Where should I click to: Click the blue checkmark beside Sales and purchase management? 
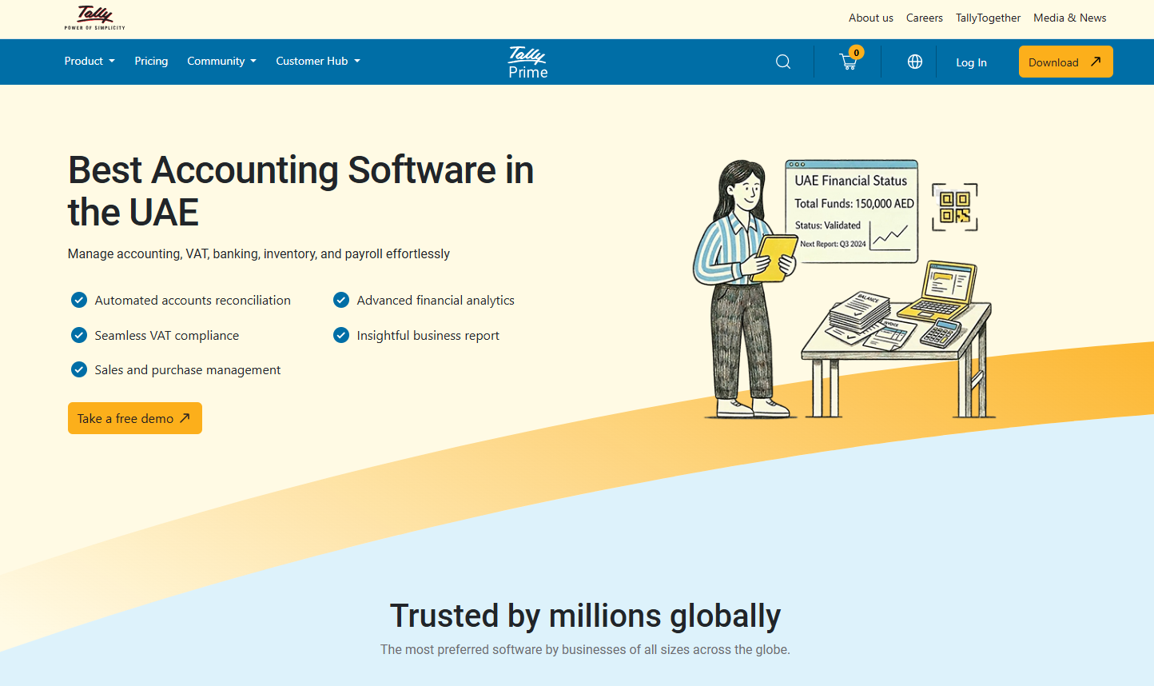tap(79, 369)
